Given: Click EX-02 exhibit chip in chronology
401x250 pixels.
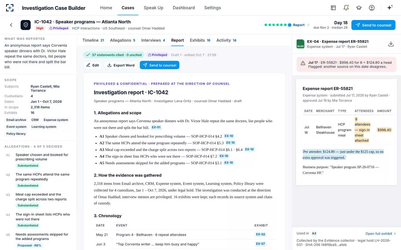Looking at the screenshot, I should point(261,234).
